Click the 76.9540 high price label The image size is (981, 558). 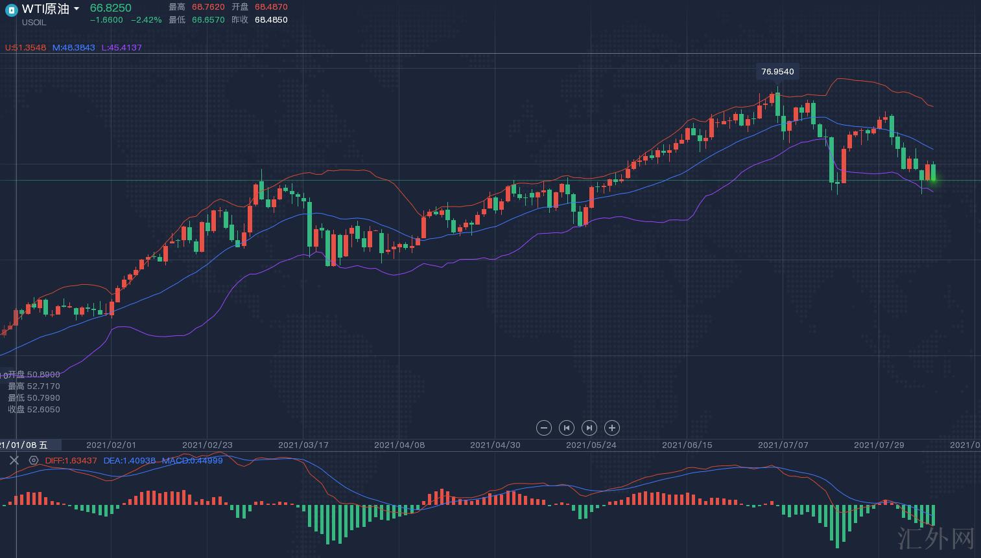[777, 72]
